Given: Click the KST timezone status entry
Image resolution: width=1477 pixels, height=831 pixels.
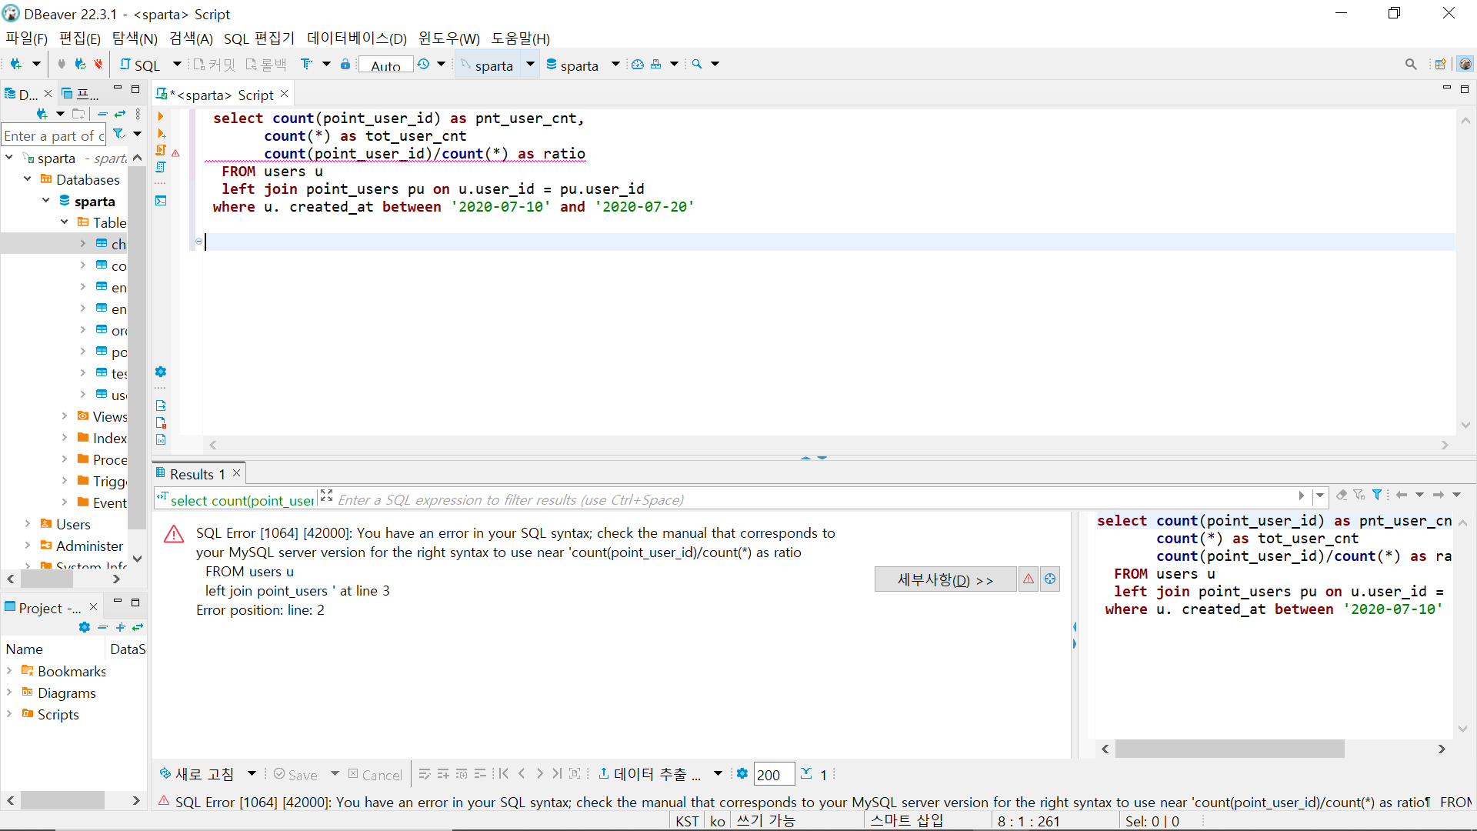Looking at the screenshot, I should (687, 821).
